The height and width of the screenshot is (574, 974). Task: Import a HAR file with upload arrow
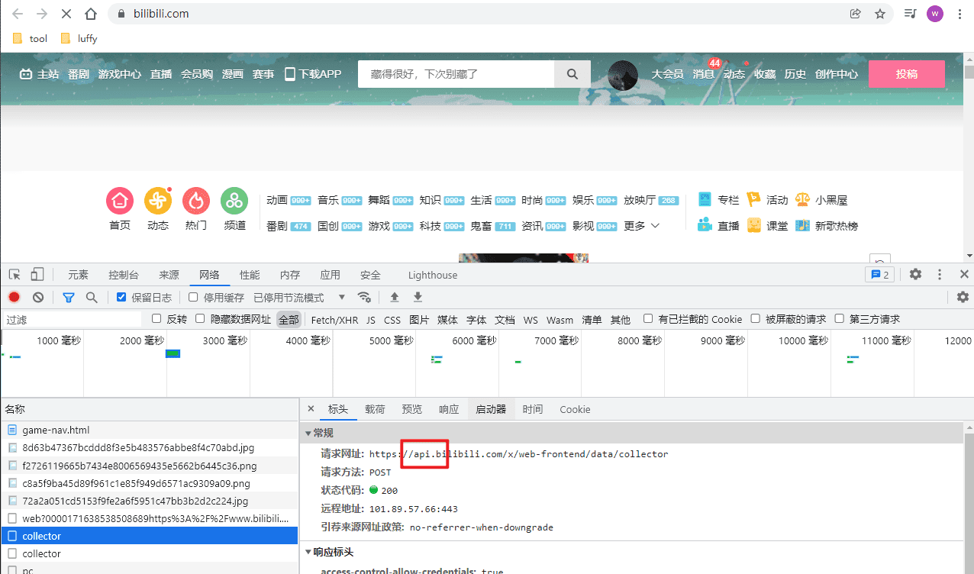pos(395,297)
